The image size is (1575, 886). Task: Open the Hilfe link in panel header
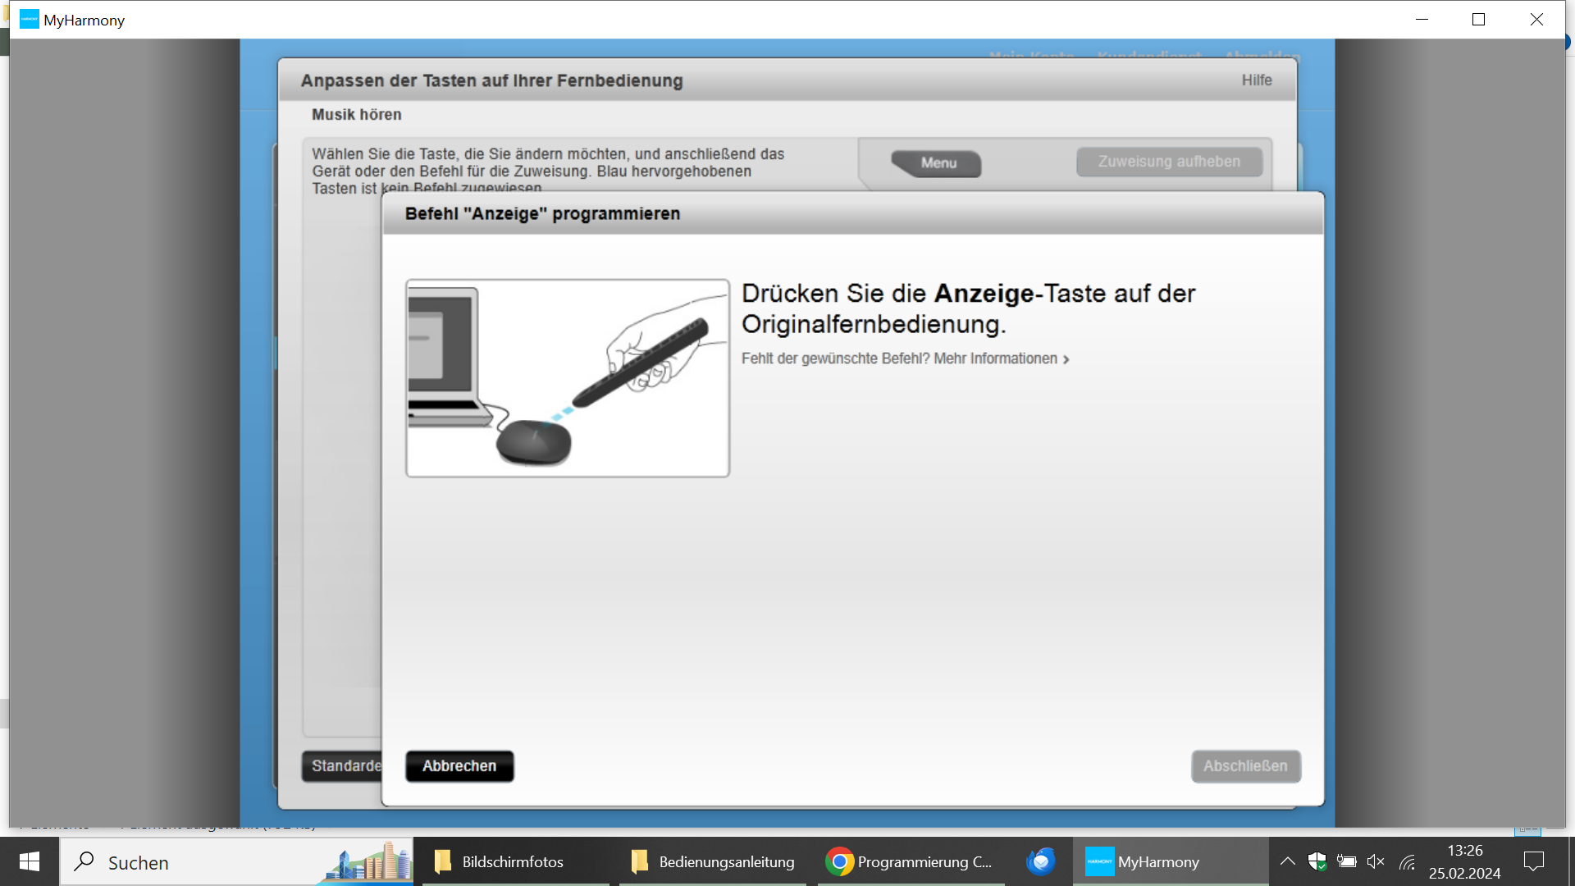[1256, 80]
